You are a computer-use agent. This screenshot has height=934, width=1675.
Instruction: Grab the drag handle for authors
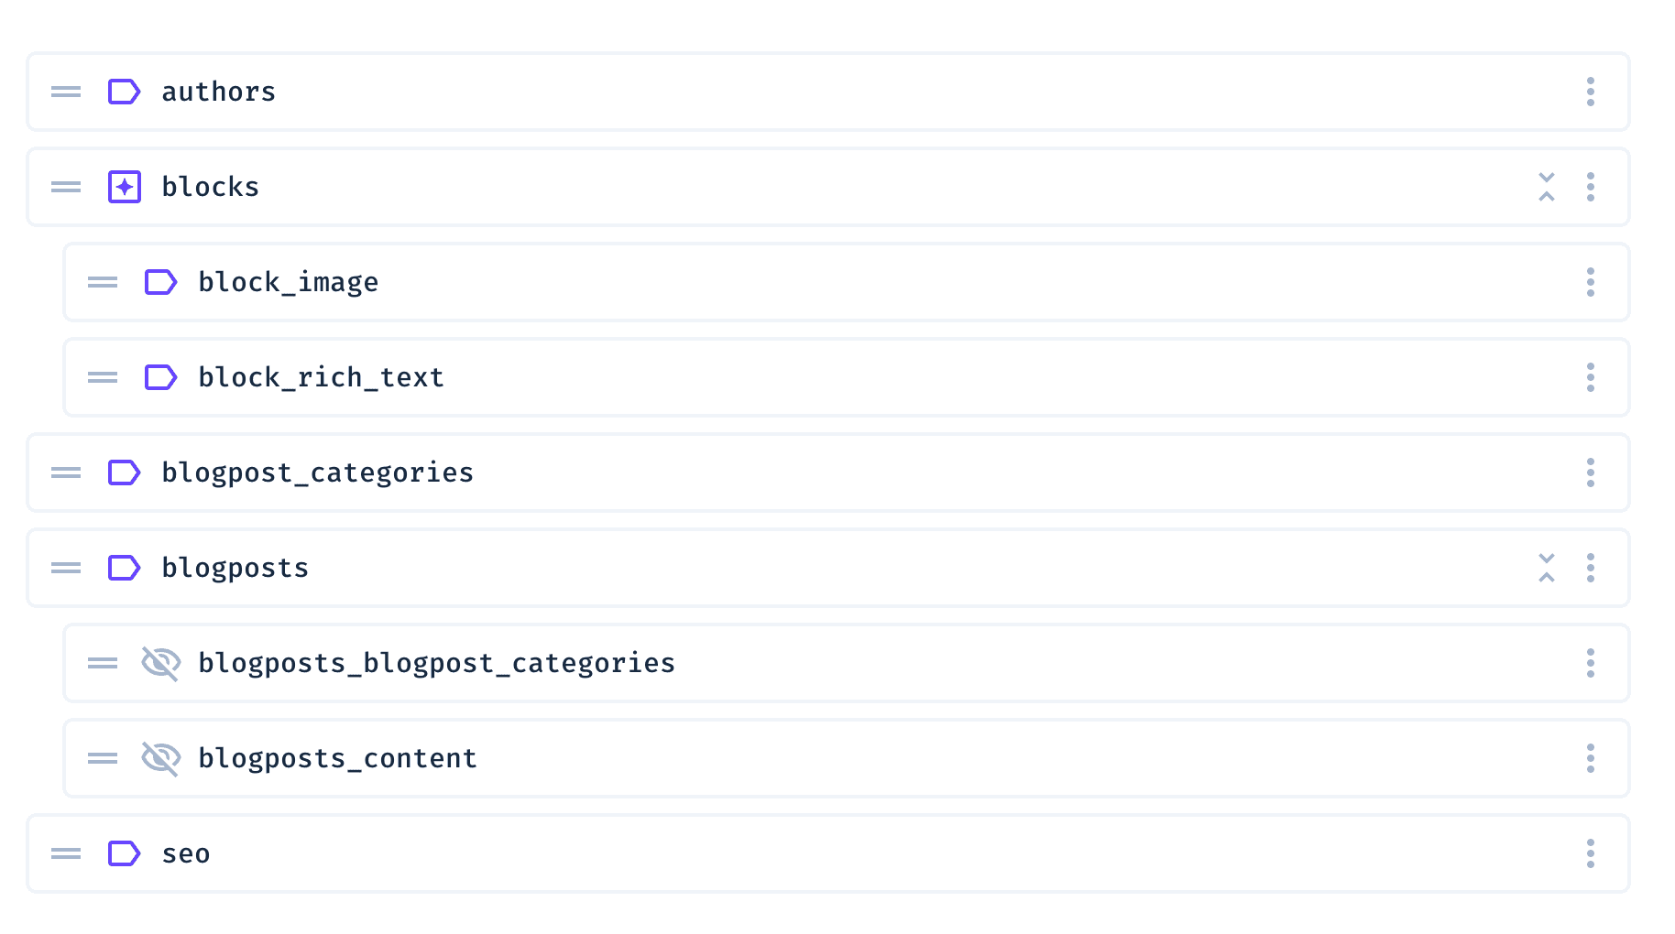66,92
